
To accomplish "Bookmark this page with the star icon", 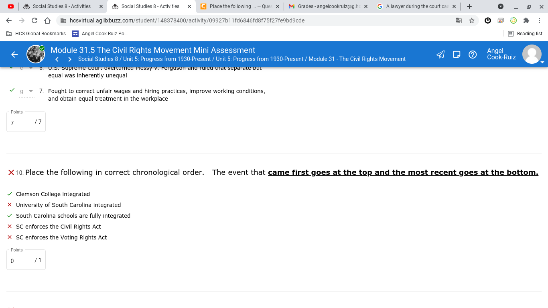I will pos(472,20).
